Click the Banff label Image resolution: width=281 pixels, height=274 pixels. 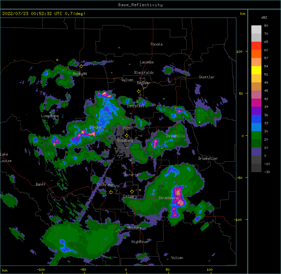click(40, 185)
